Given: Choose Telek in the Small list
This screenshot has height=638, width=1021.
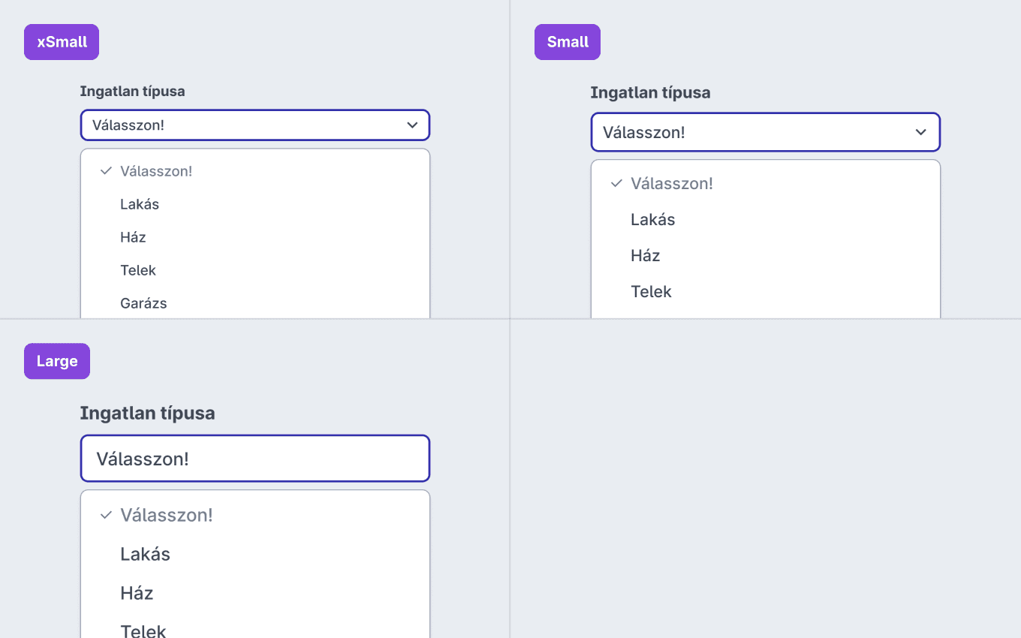Looking at the screenshot, I should tap(766, 291).
